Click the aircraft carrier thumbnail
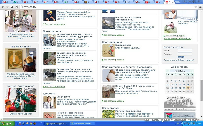 point(109,23)
